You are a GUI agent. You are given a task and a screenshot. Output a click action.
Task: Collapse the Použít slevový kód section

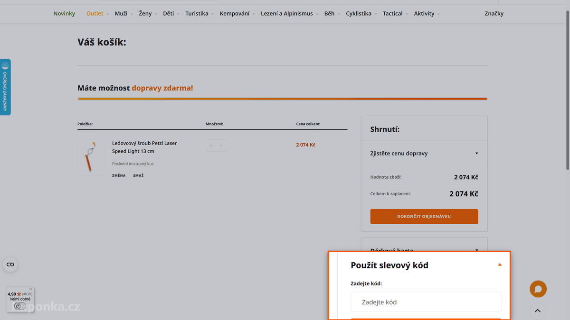(500, 265)
